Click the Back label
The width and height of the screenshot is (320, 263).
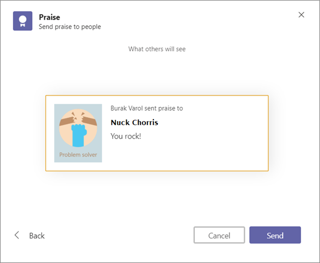[x=37, y=236]
